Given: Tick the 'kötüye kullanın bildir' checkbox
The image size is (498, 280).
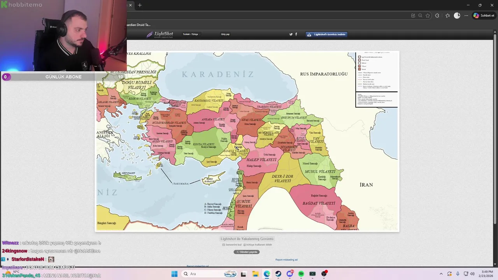Looking at the screenshot, I should [245, 245].
